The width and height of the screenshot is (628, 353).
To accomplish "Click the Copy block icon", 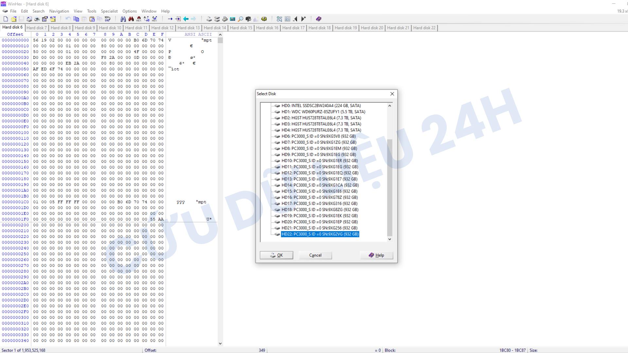I will [x=76, y=19].
